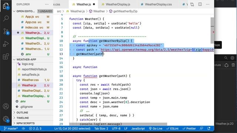Image resolution: width=237 pixels, height=133 pixels.
Task: Open .env in Open Editors list
Action: 33,54
